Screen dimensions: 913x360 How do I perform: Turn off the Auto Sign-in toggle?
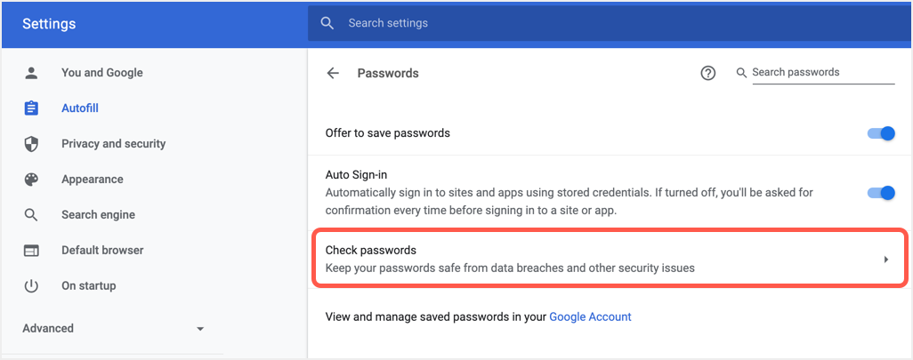click(x=880, y=193)
